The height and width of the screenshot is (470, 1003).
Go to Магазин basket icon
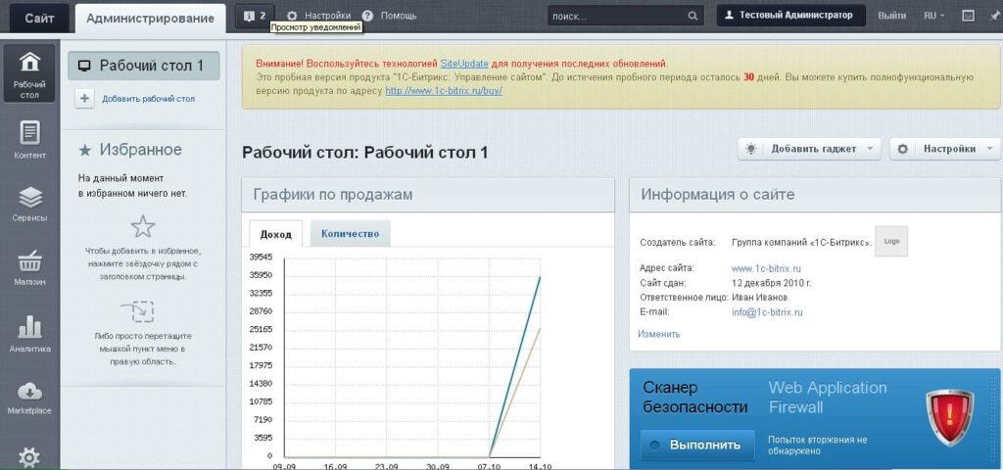[x=29, y=267]
